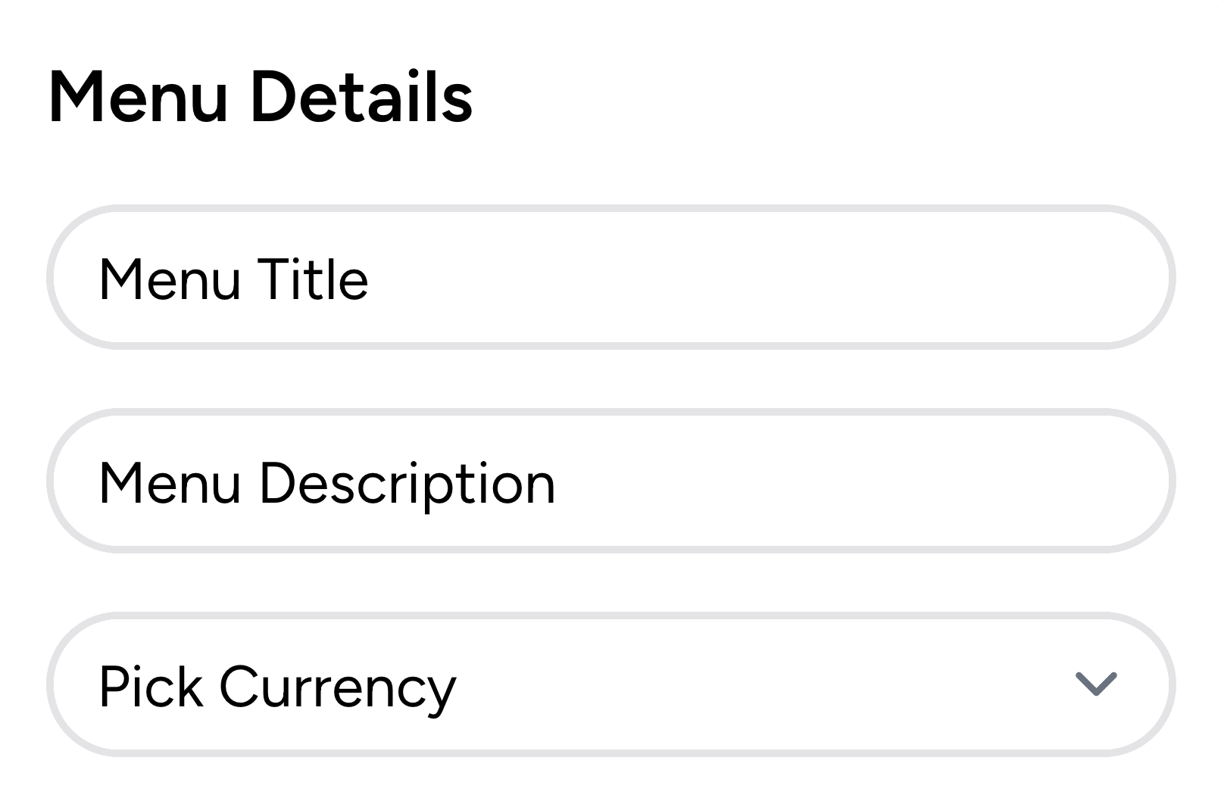The width and height of the screenshot is (1224, 801).
Task: Focus the Menu Description input field
Action: 610,481
